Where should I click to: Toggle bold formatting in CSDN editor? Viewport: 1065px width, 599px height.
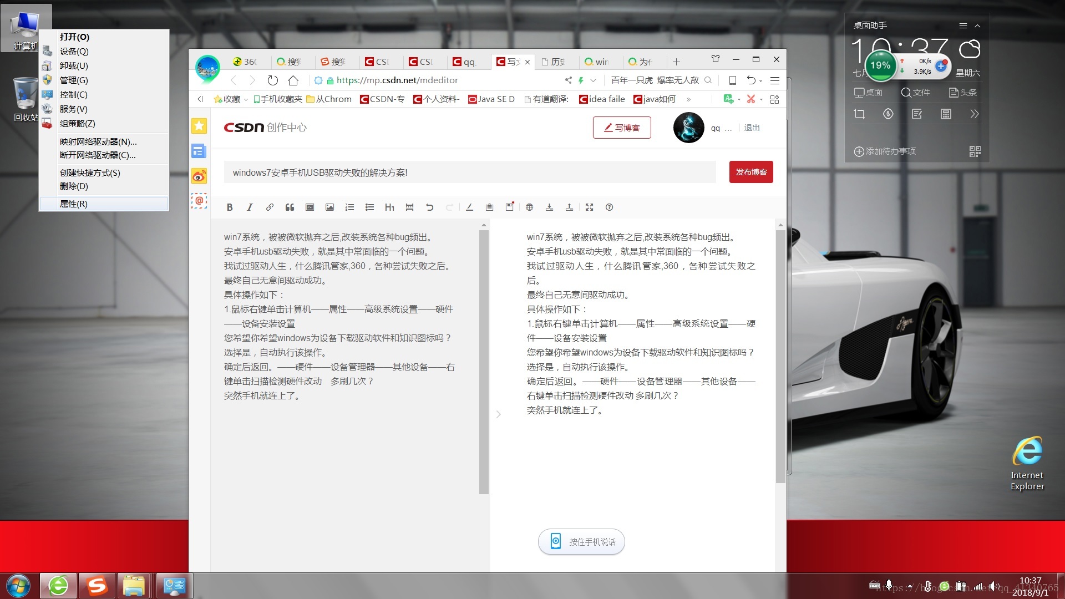click(x=230, y=207)
